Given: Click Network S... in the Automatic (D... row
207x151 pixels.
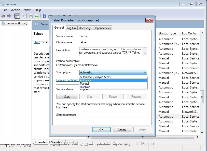Looking at the screenshot, I should (190, 73).
